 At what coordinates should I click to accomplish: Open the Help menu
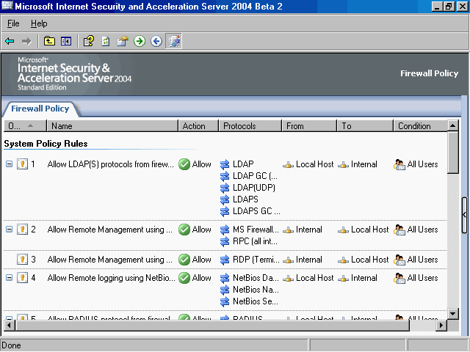tap(38, 23)
